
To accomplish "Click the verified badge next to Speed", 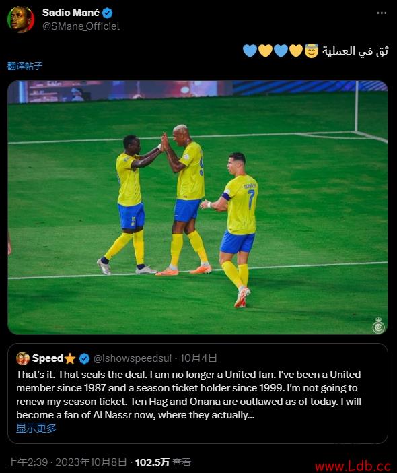I will 84,358.
